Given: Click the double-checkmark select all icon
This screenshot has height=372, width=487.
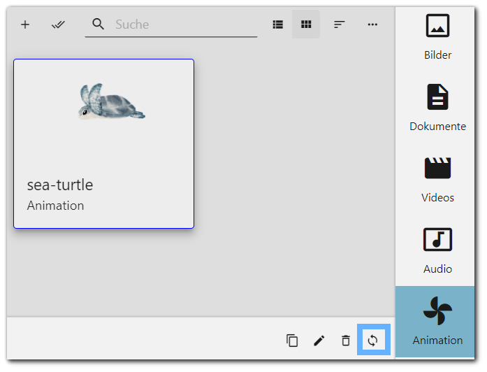Looking at the screenshot, I should pos(58,24).
